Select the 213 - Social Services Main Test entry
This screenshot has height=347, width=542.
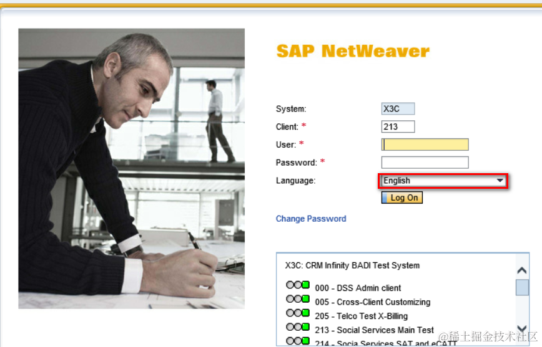pos(374,330)
